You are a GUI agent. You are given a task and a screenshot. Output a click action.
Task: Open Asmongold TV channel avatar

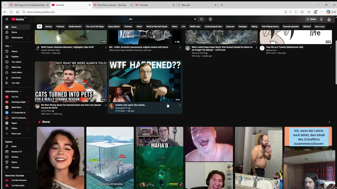(x=111, y=106)
